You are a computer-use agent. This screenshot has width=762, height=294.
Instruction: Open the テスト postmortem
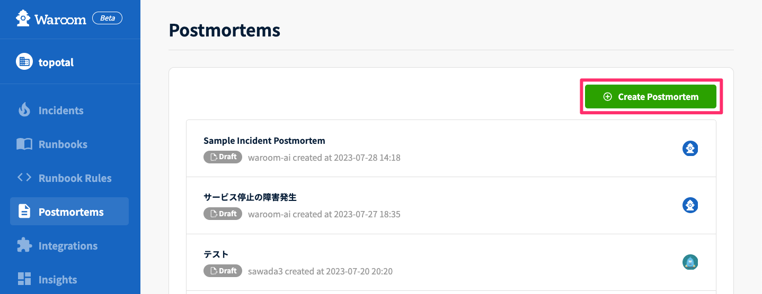pos(216,254)
